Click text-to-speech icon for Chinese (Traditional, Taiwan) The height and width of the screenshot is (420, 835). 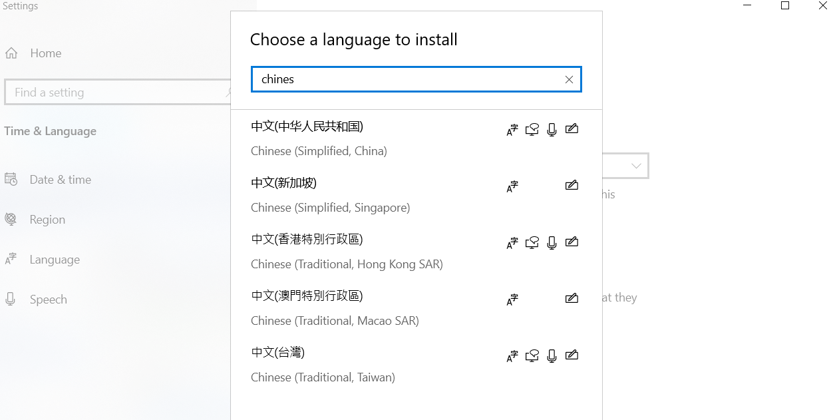532,356
